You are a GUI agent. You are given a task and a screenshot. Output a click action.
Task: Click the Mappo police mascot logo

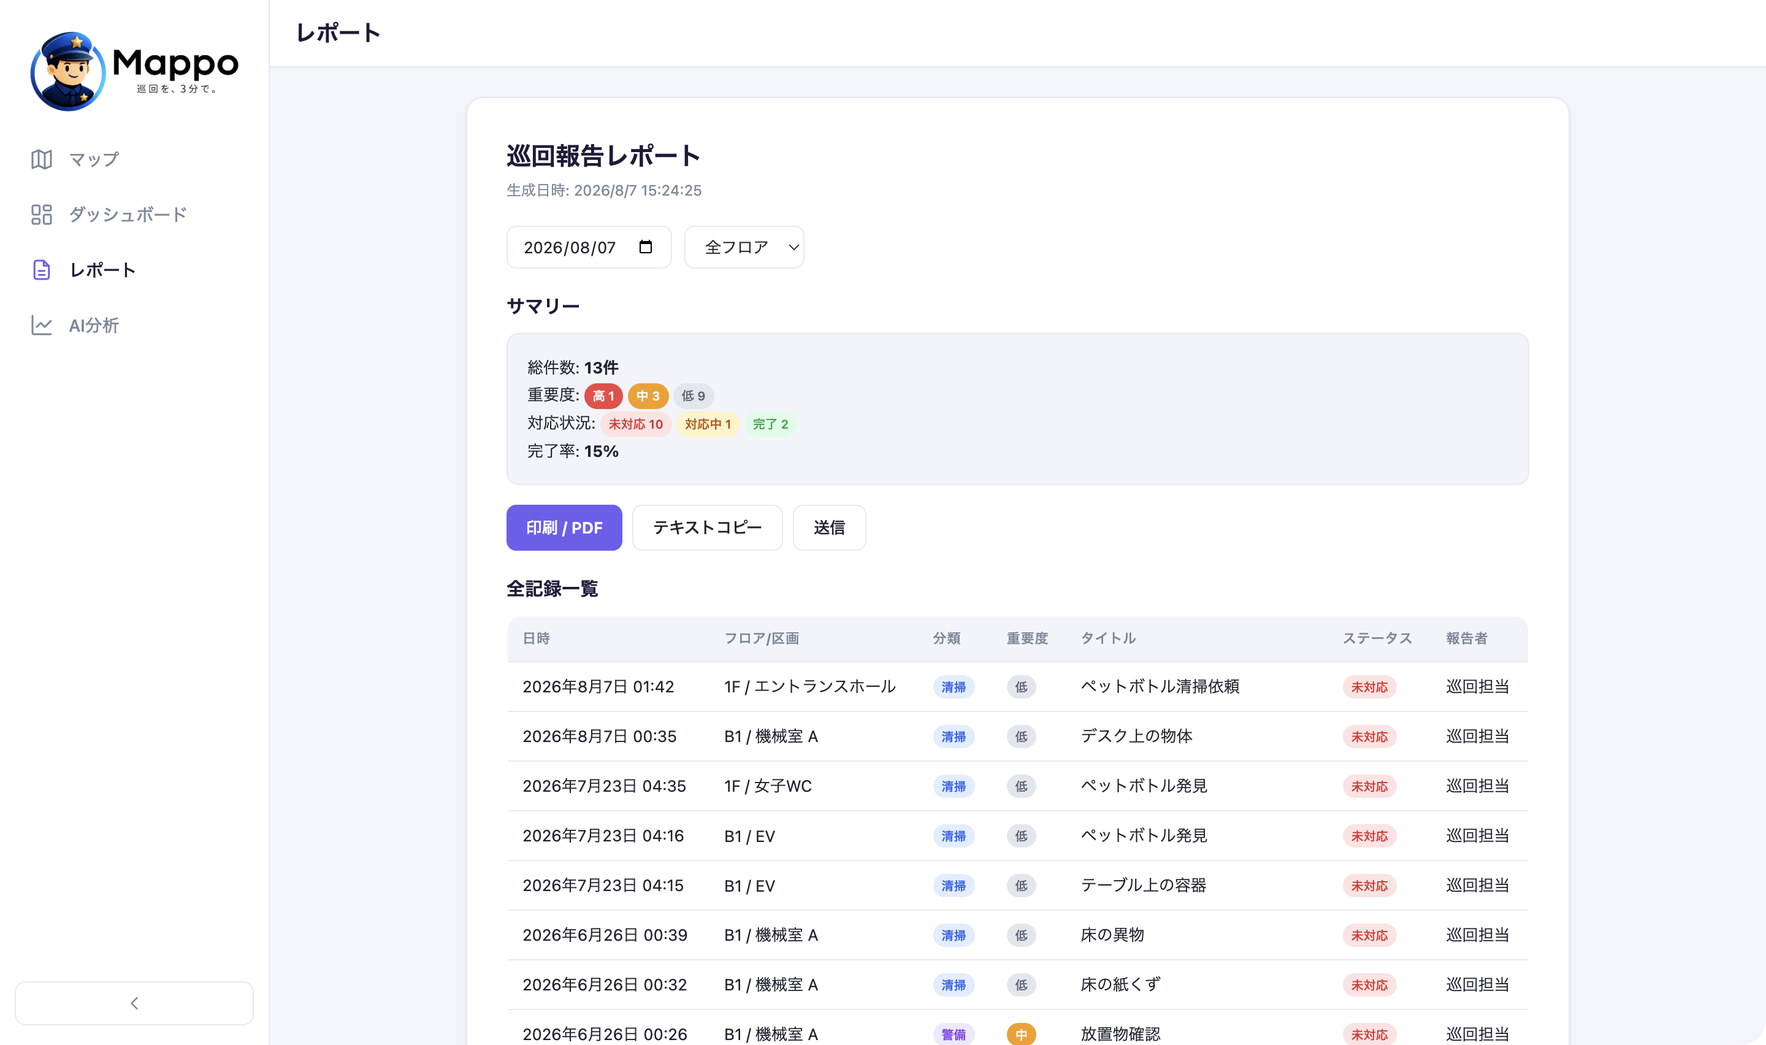click(67, 71)
